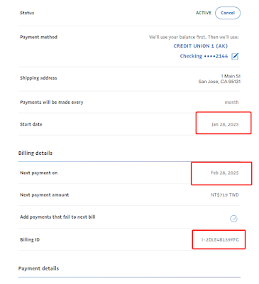Screen dimensions: 259x284
Task: Select Checking ••••2144 account link
Action: [204, 56]
